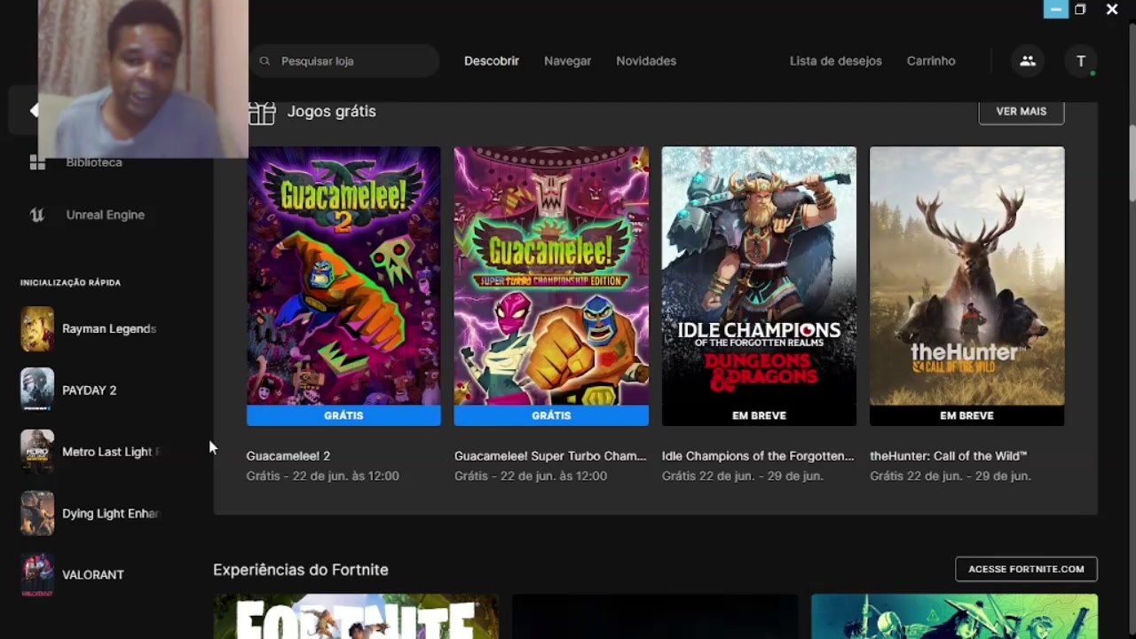Screen dimensions: 1136x639
Task: Switch to the Navegar tab
Action: 567,60
